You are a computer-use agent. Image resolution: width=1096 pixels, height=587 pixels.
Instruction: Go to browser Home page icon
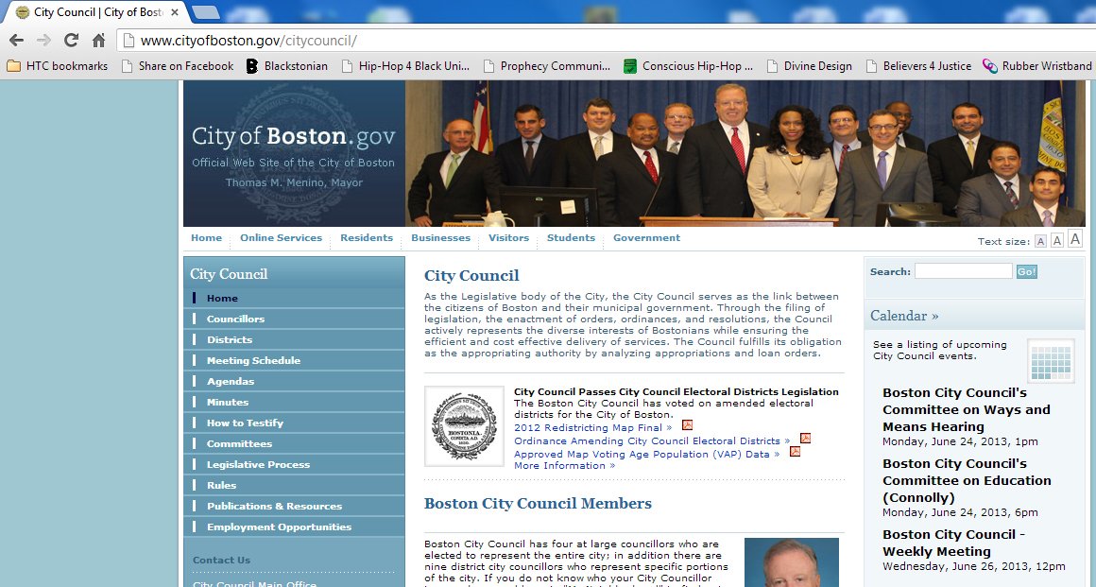(98, 41)
